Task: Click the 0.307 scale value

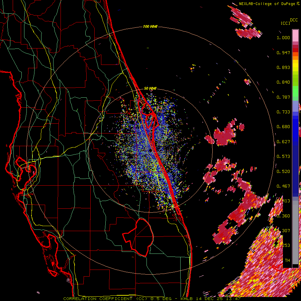Action: tap(283, 231)
